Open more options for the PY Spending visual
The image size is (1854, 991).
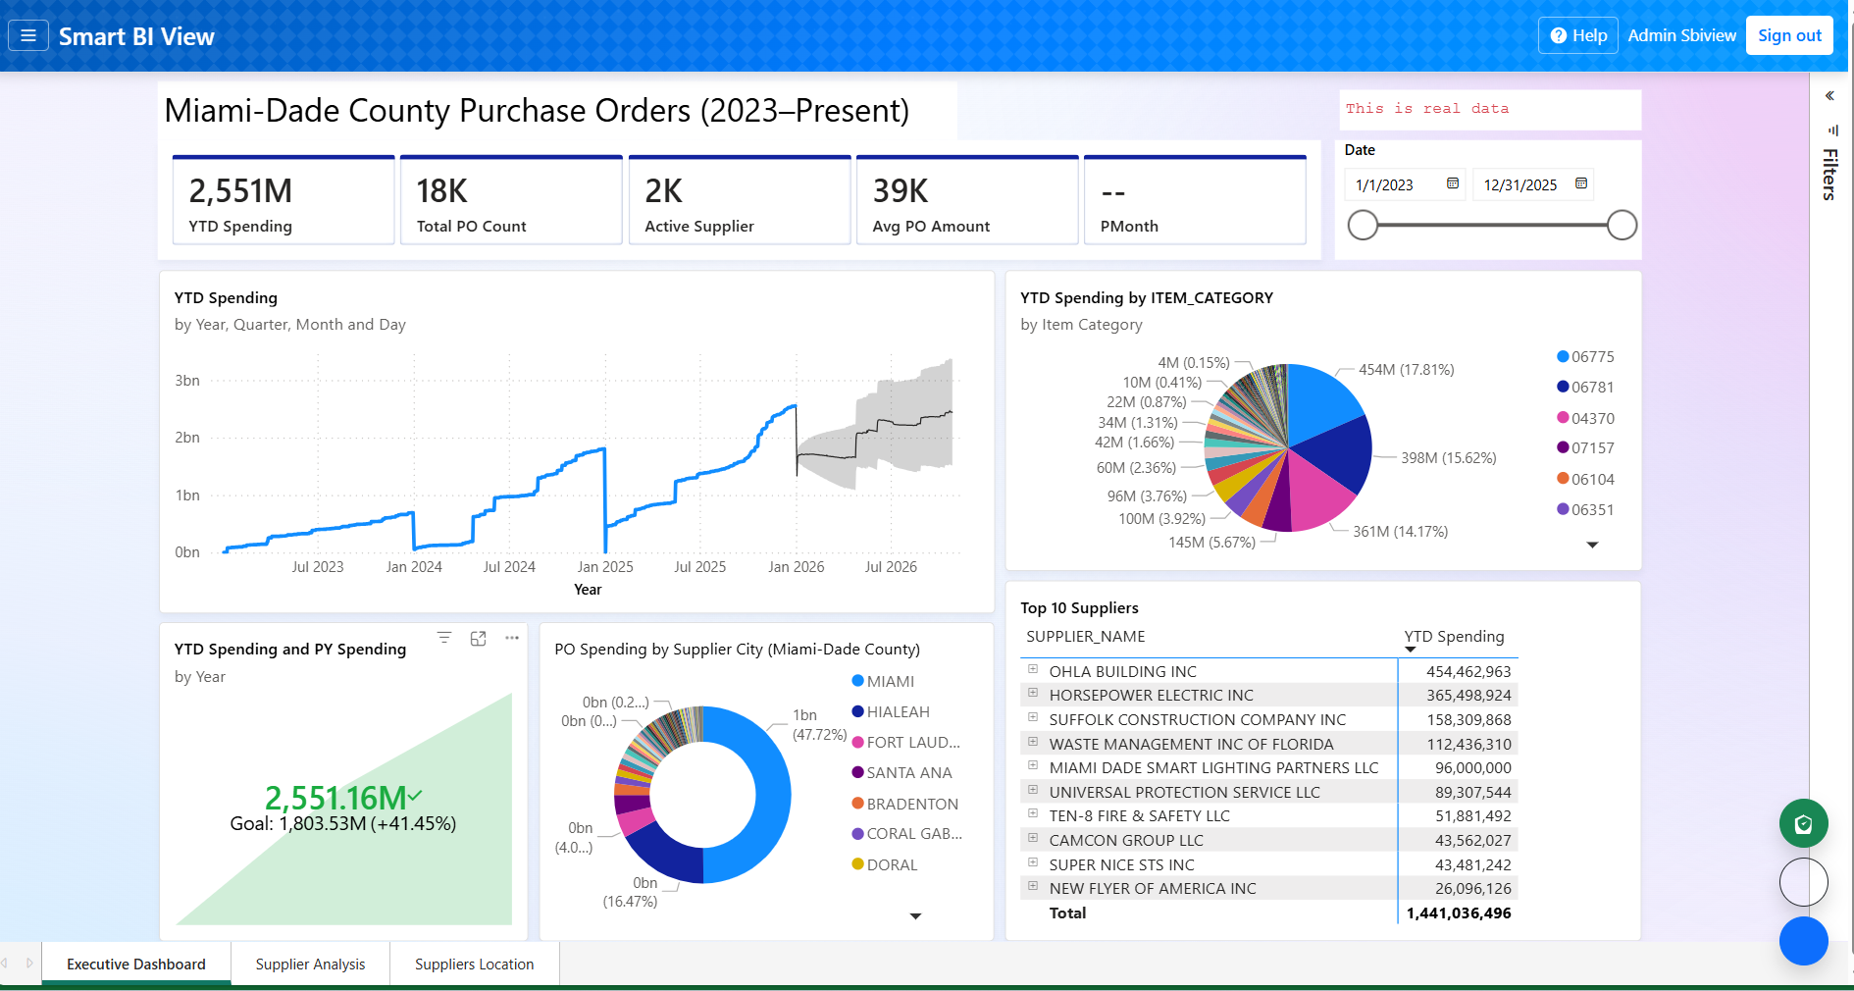click(x=511, y=638)
